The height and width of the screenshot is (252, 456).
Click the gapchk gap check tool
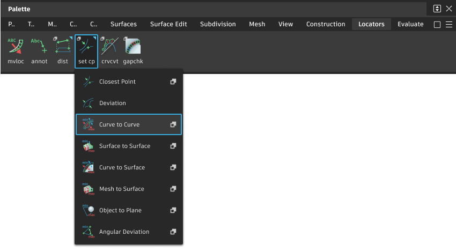(133, 47)
